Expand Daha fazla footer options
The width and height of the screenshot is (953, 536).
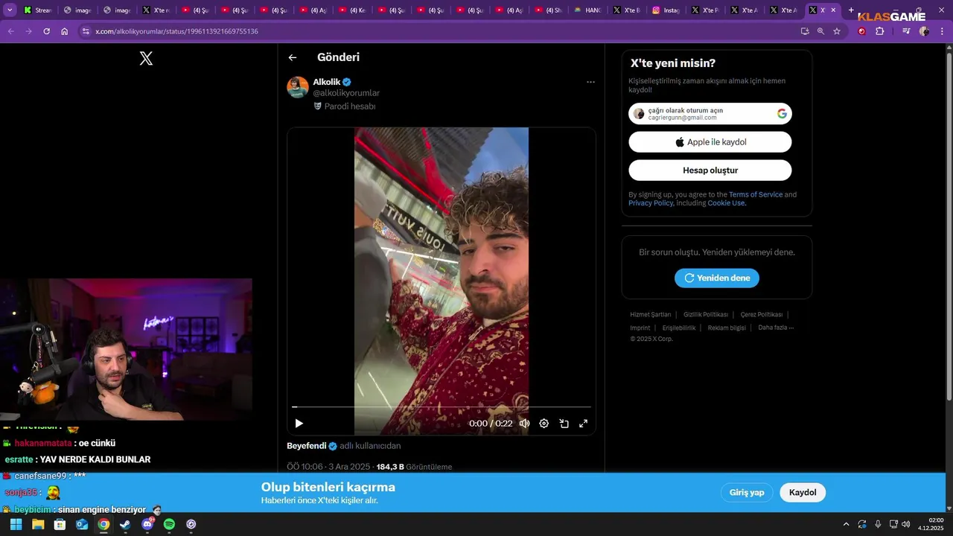(x=776, y=328)
